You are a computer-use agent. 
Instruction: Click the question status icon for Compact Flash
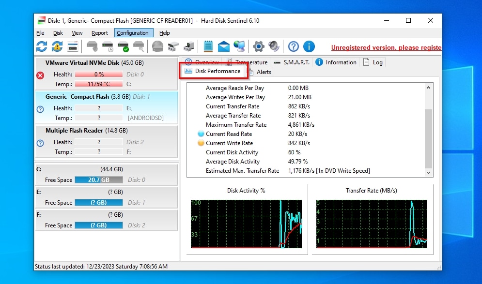tap(40, 109)
